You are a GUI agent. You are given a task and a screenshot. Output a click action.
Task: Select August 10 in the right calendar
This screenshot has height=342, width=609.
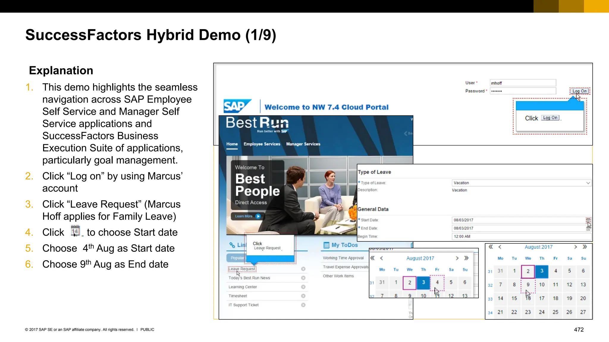[x=542, y=285]
